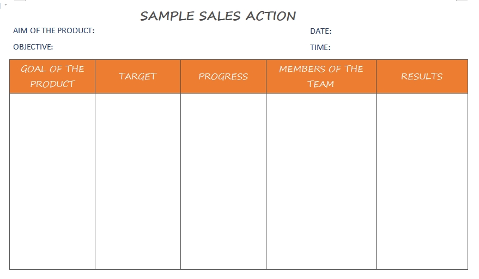
Task: Click the GOAL OF THE PRODUCT header cell
Action: pos(52,76)
